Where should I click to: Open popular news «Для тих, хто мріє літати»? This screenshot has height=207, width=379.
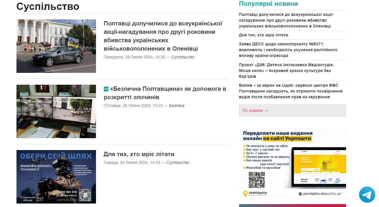point(264,35)
